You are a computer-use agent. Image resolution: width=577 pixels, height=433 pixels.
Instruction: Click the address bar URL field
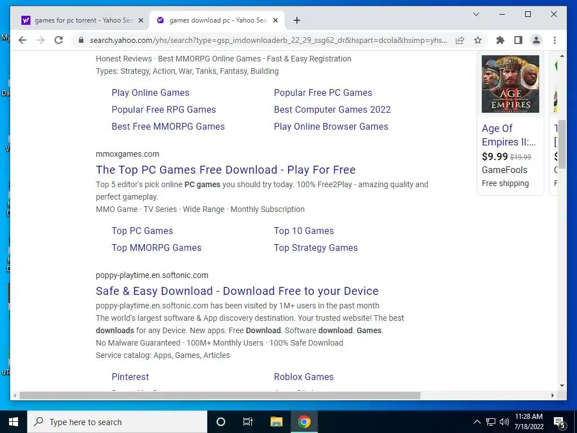(269, 40)
